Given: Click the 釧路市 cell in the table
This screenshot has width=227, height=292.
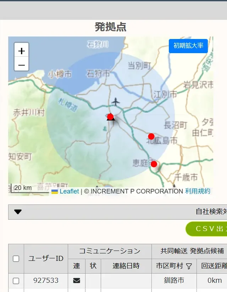Looking at the screenshot, I should point(174,281).
